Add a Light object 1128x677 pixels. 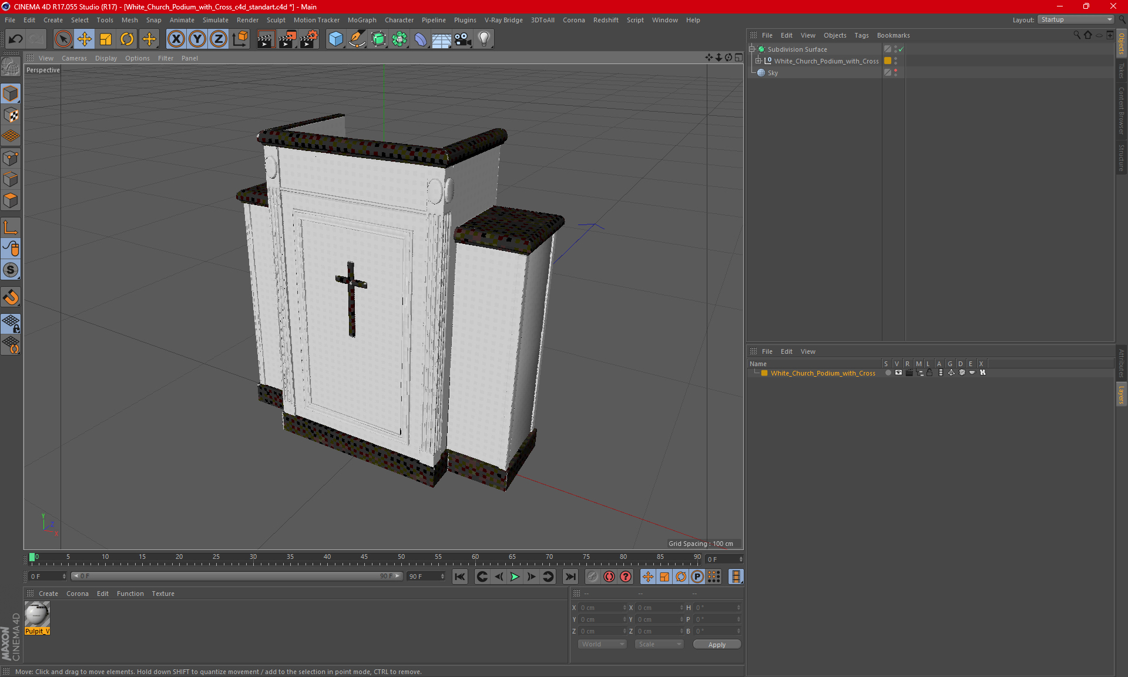tap(484, 39)
